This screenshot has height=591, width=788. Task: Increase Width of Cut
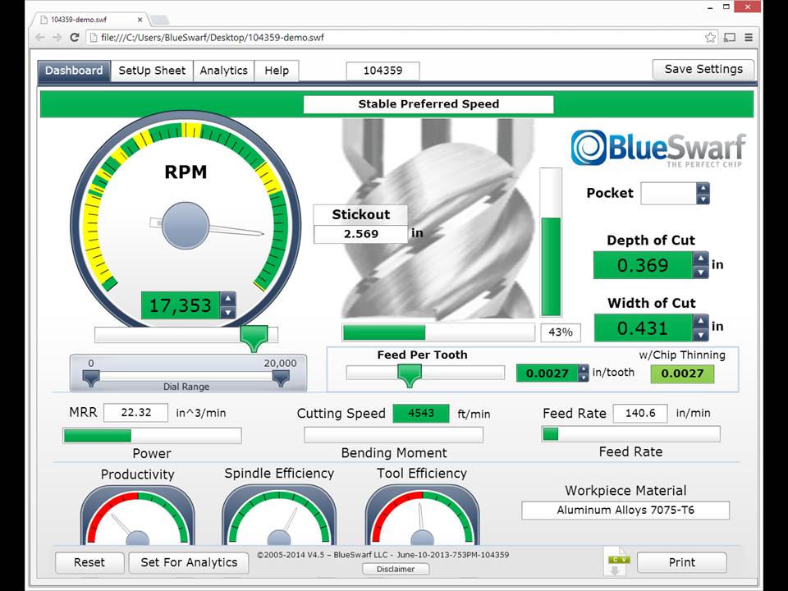click(x=700, y=321)
